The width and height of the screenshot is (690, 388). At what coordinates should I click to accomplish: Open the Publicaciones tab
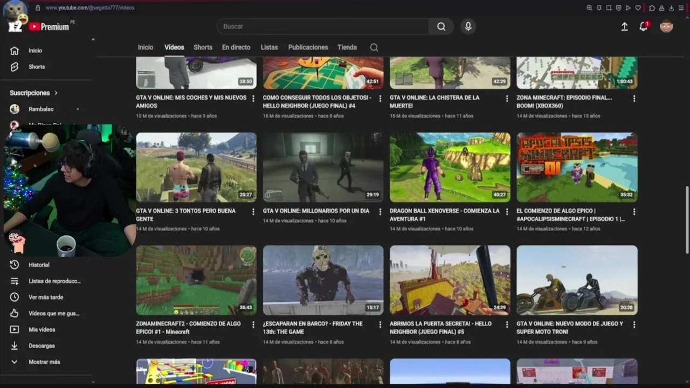(x=308, y=47)
